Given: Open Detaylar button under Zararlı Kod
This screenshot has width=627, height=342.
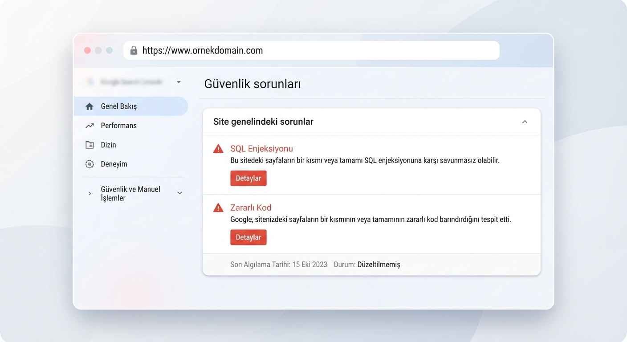Looking at the screenshot, I should [x=248, y=237].
